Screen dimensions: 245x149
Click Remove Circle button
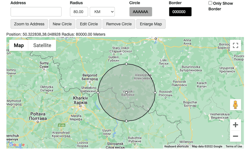click(119, 24)
